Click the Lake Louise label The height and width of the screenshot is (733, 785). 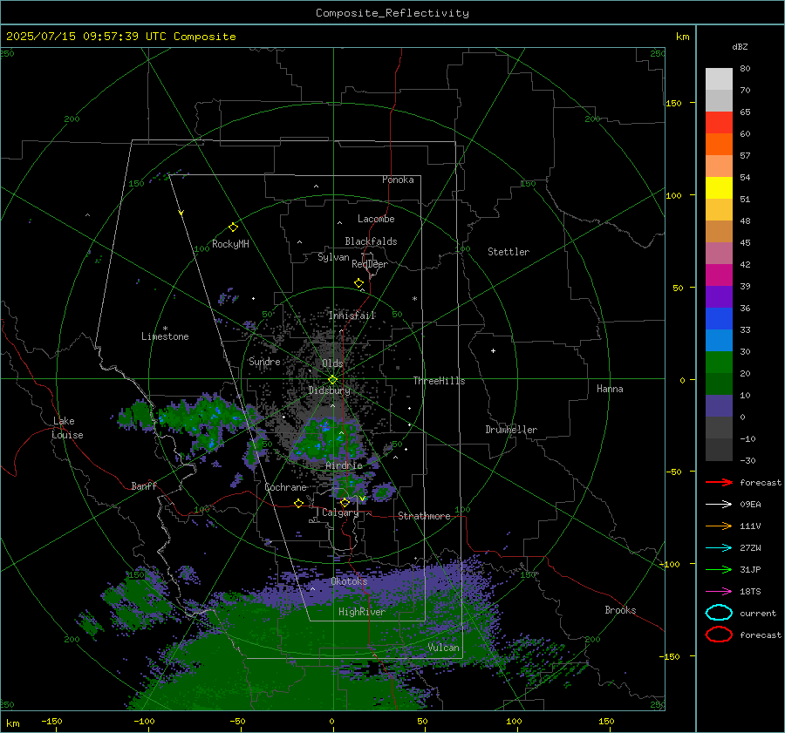pyautogui.click(x=67, y=428)
